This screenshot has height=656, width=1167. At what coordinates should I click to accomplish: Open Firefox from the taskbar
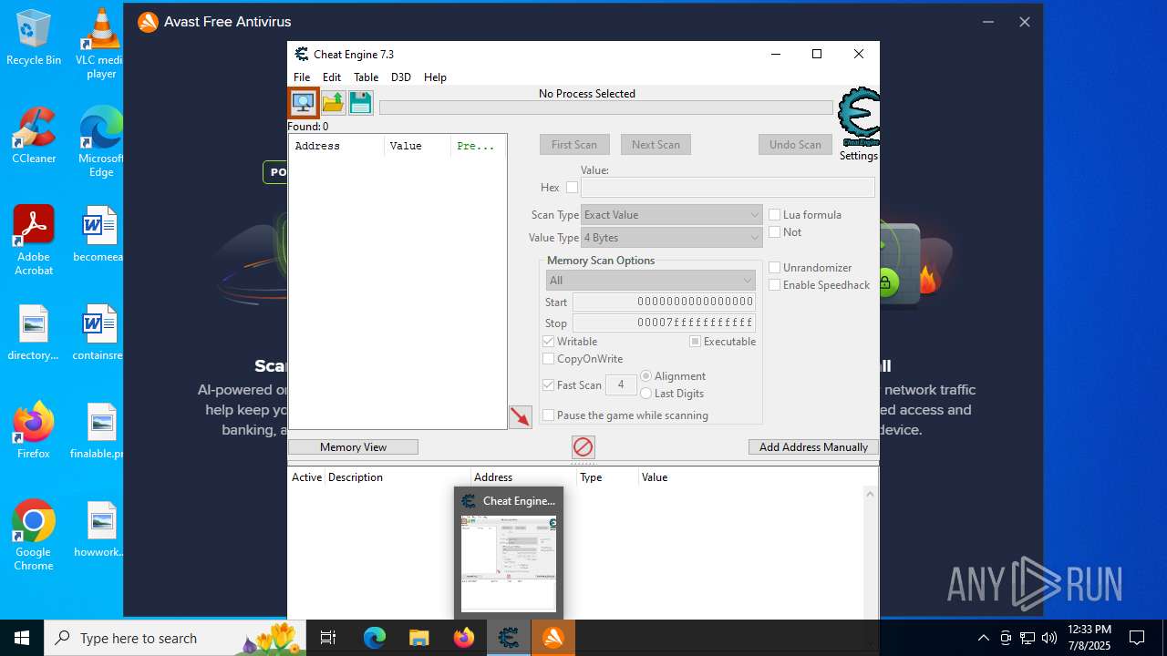coord(464,638)
